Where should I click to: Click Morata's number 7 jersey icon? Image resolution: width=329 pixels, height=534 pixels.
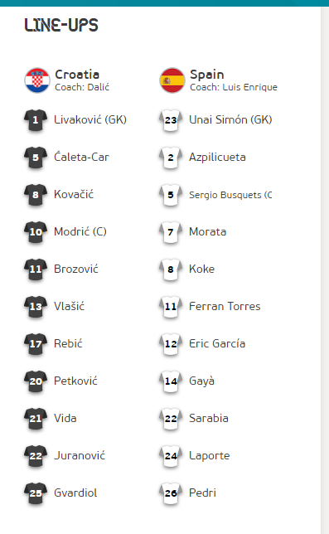pos(171,232)
